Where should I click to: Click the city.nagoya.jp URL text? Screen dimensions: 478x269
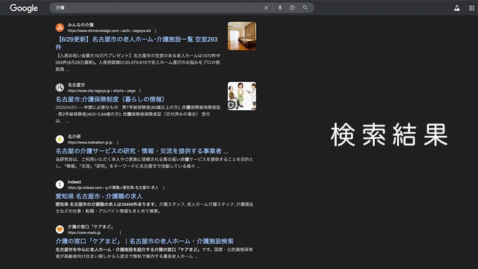(101, 91)
